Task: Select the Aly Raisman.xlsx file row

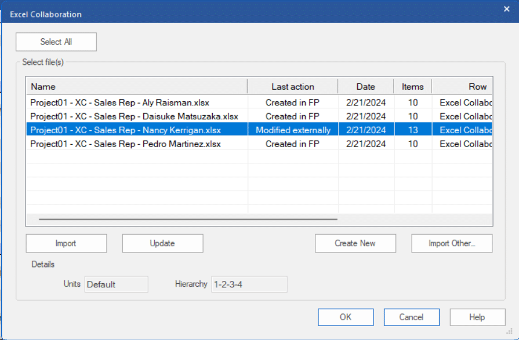Action: click(x=259, y=103)
